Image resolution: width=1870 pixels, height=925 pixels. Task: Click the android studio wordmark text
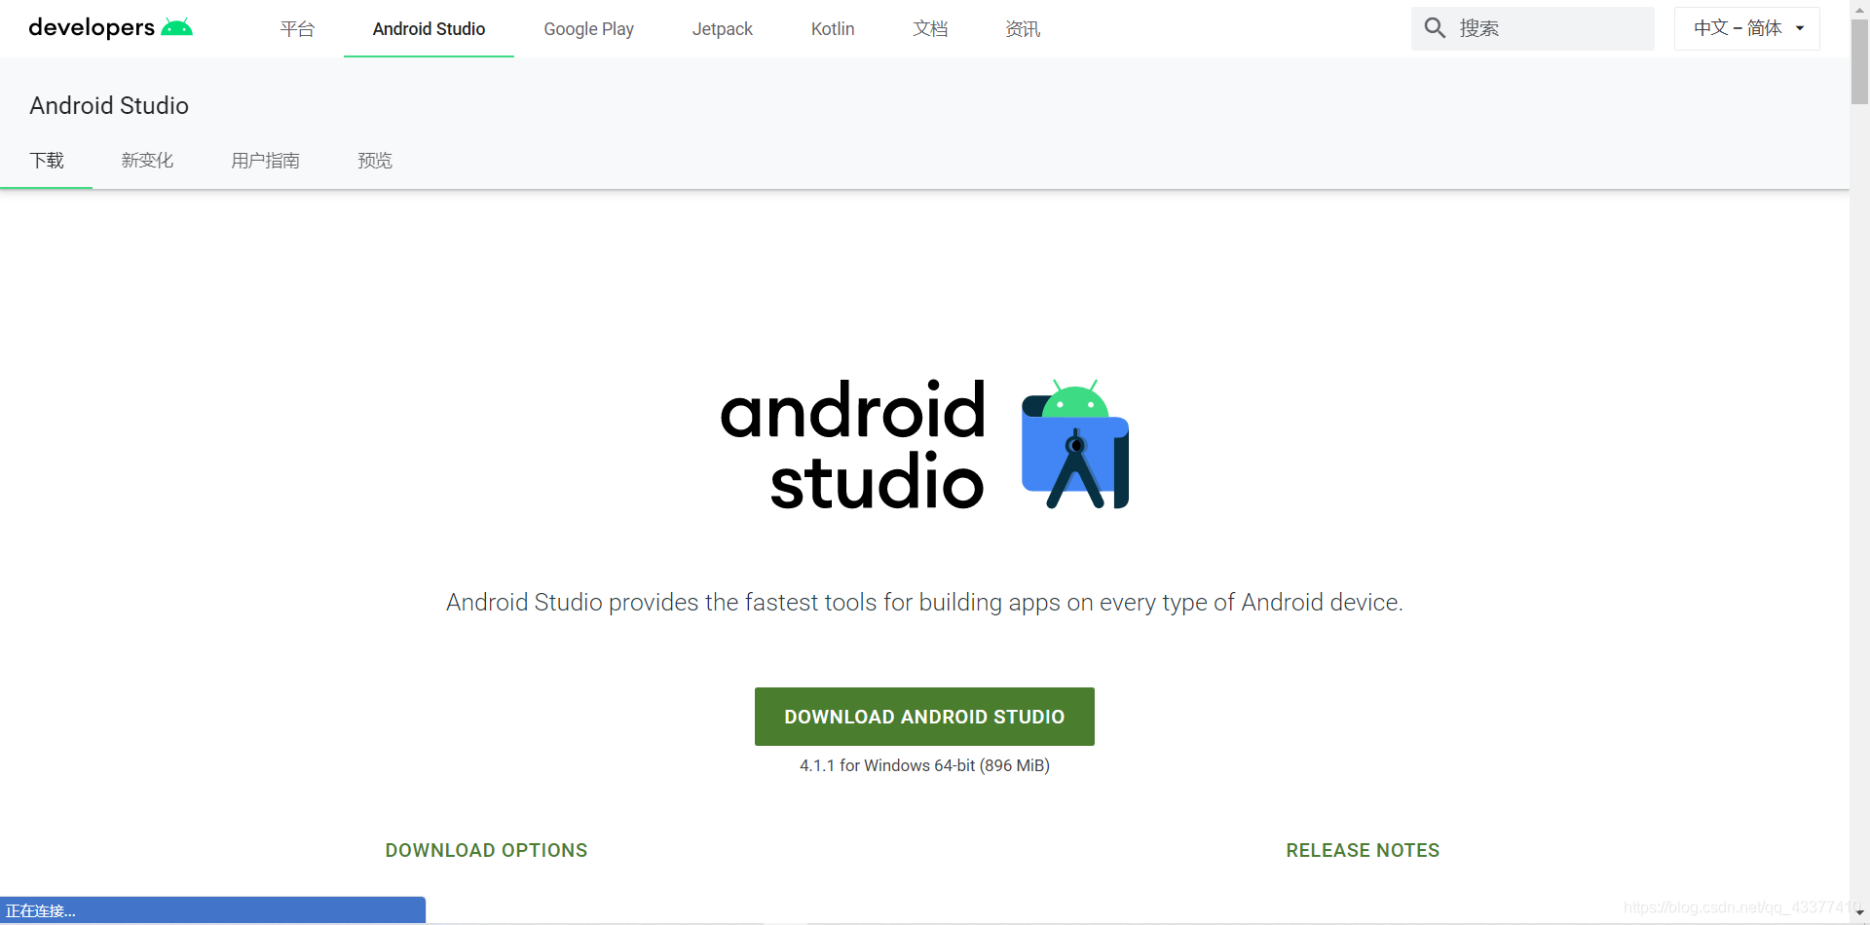853,445
